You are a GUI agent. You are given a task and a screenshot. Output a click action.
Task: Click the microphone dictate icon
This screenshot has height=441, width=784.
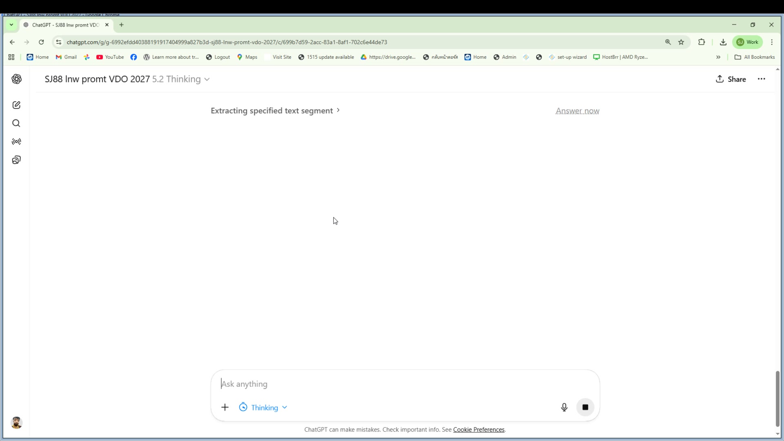pos(564,407)
